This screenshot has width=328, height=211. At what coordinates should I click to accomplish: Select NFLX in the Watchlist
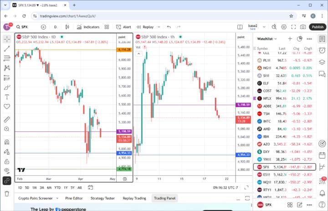[284, 98]
